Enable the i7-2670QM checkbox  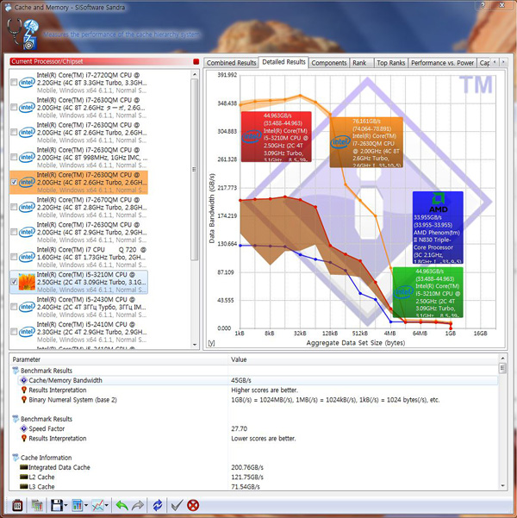14,207
